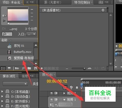
Task: Click the New Item icon
Action: 35,68
